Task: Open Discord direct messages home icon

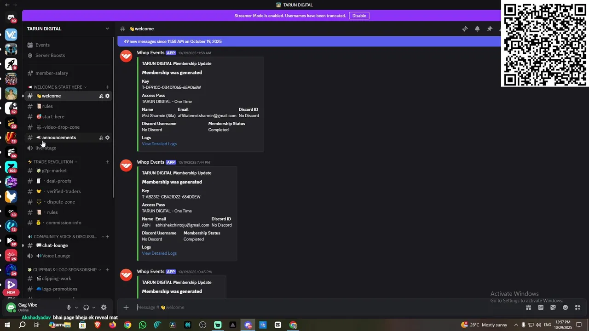Action: tap(11, 18)
